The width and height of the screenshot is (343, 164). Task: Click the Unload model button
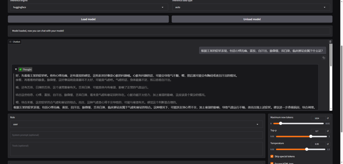[x=252, y=19]
